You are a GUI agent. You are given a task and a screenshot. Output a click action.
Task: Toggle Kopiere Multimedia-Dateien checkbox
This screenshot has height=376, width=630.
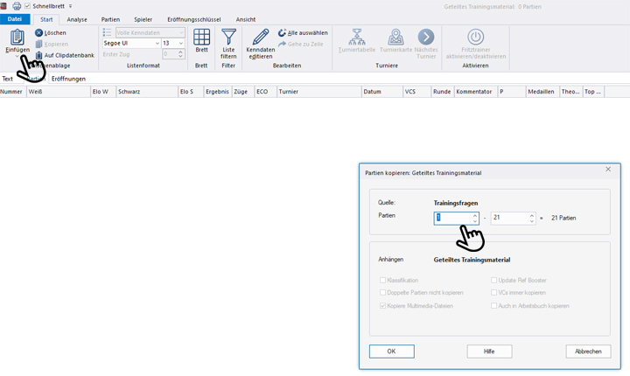click(383, 305)
